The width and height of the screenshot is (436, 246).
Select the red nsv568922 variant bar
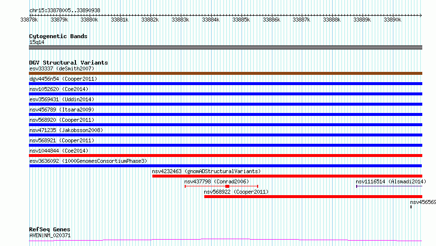[x=313, y=197]
